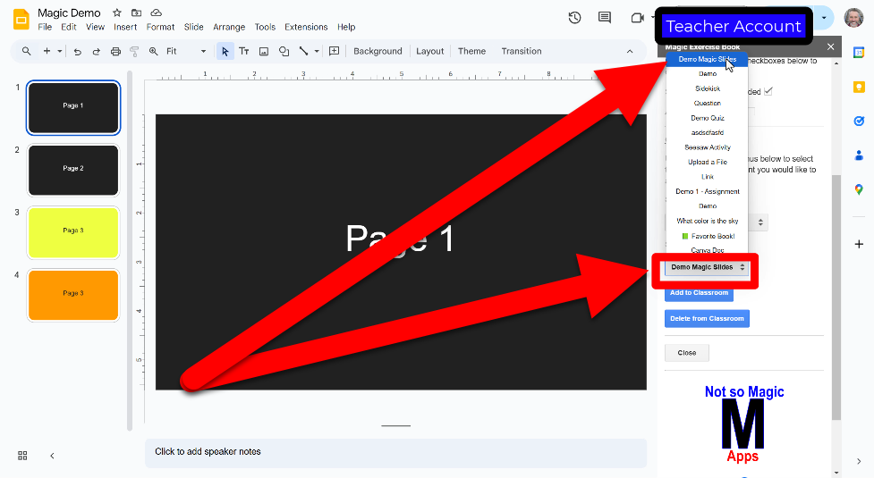
Task: Redo the last action
Action: pyautogui.click(x=96, y=51)
